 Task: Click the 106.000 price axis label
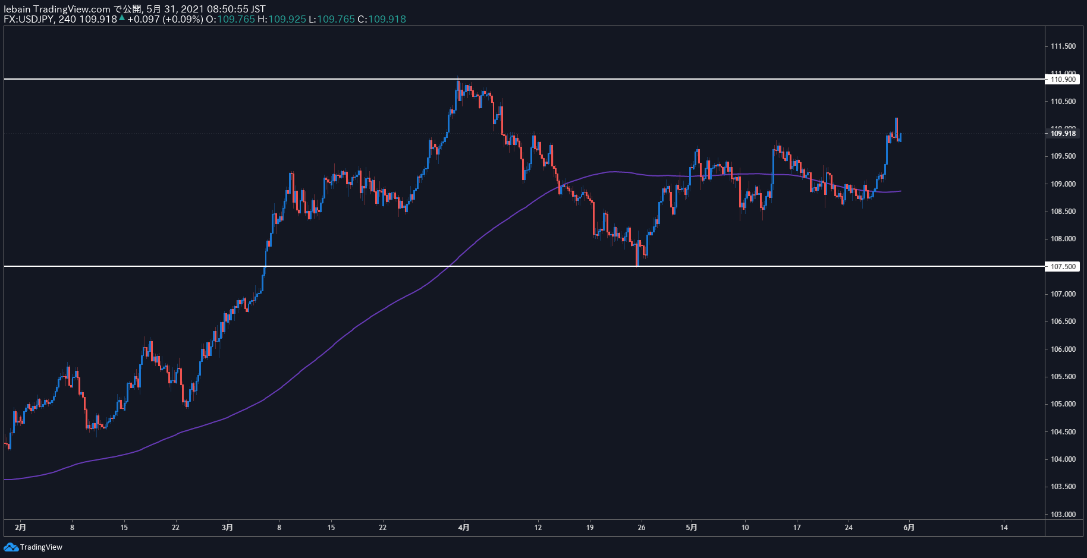coord(1063,349)
